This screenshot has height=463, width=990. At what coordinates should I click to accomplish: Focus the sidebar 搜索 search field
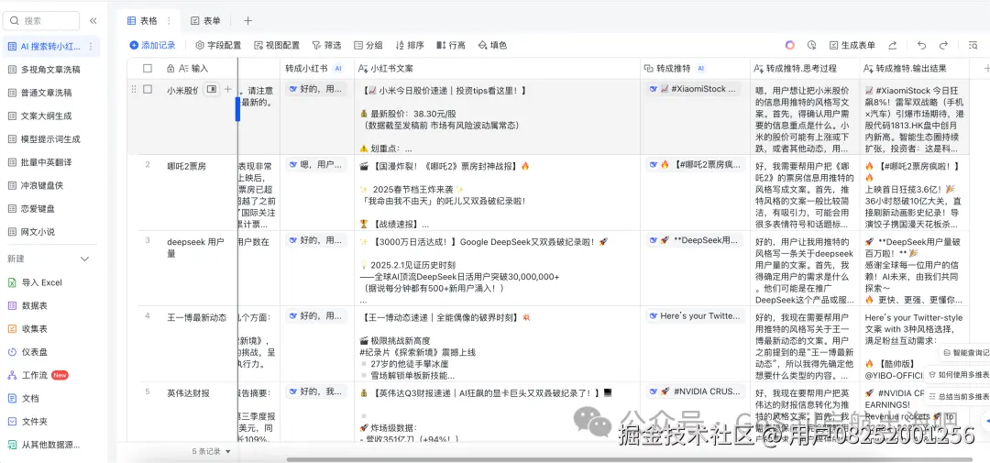pyautogui.click(x=41, y=20)
